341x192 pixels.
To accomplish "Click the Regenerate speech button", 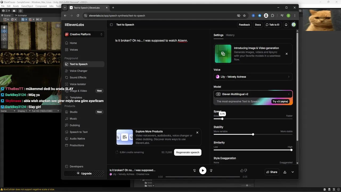I will click(x=188, y=152).
